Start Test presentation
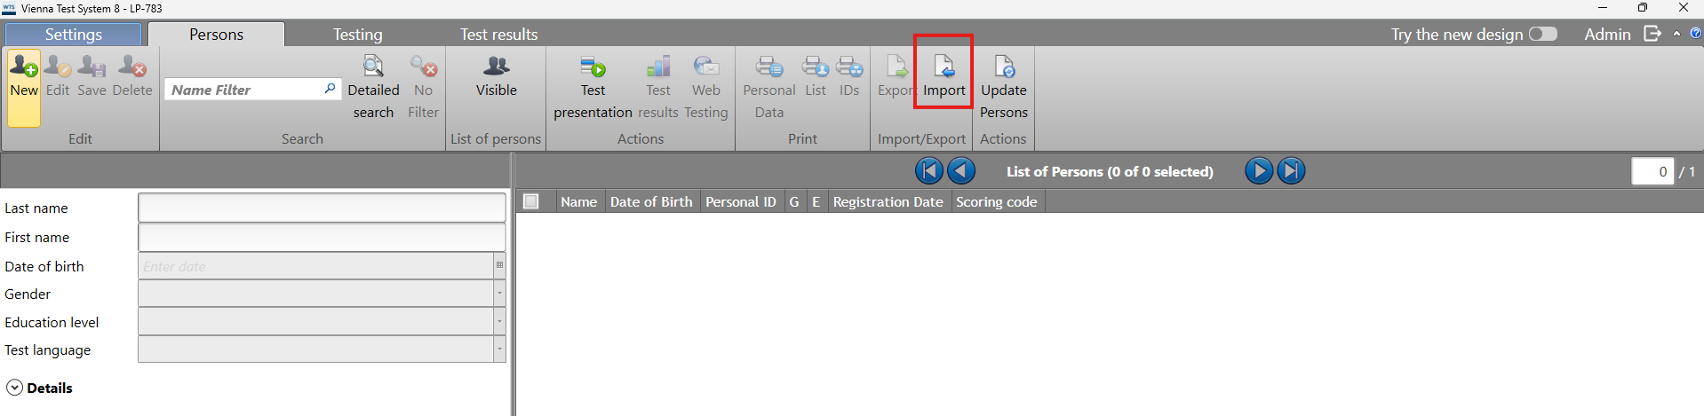The height and width of the screenshot is (416, 1704). [x=593, y=67]
